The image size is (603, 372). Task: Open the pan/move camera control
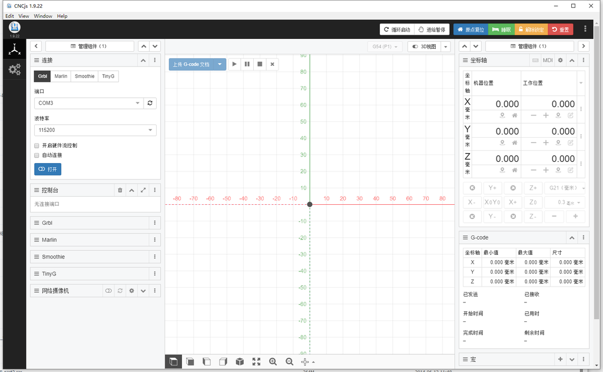pos(307,361)
